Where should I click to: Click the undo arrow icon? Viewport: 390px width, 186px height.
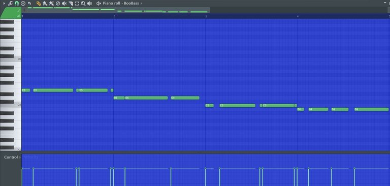point(29,4)
